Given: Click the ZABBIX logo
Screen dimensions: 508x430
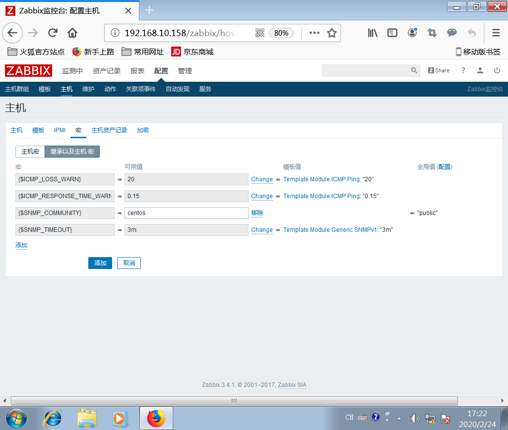Looking at the screenshot, I should [x=28, y=70].
